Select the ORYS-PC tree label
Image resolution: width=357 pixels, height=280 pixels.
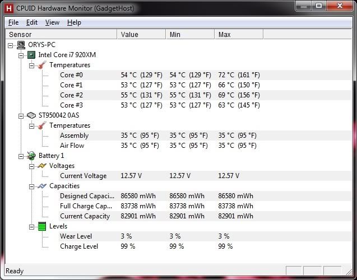(x=41, y=45)
